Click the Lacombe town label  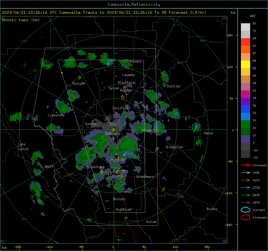point(128,75)
